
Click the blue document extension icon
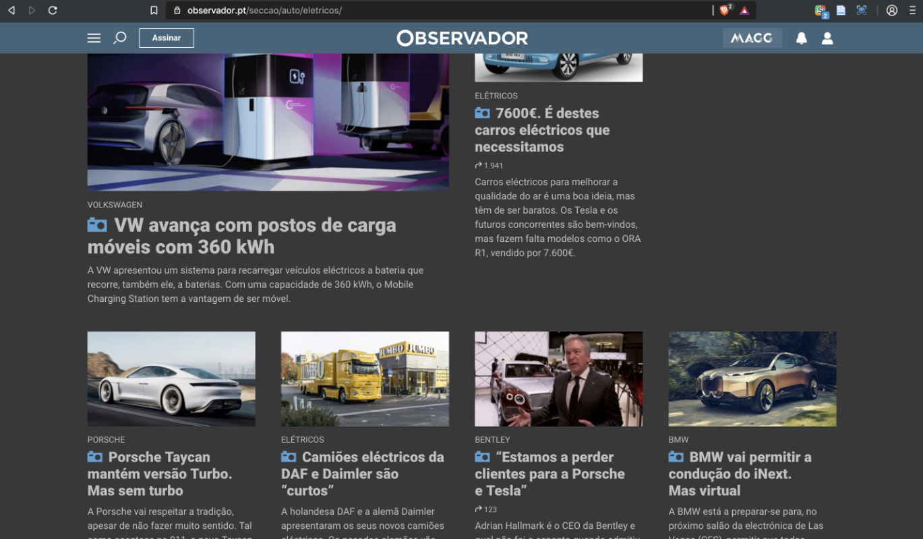[x=841, y=10]
